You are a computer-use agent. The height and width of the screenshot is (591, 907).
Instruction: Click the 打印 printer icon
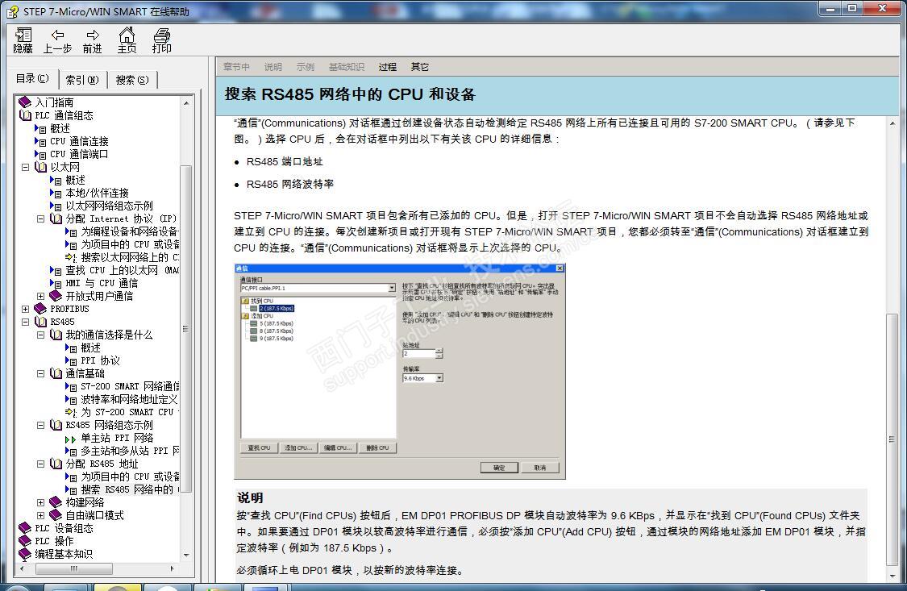(161, 35)
